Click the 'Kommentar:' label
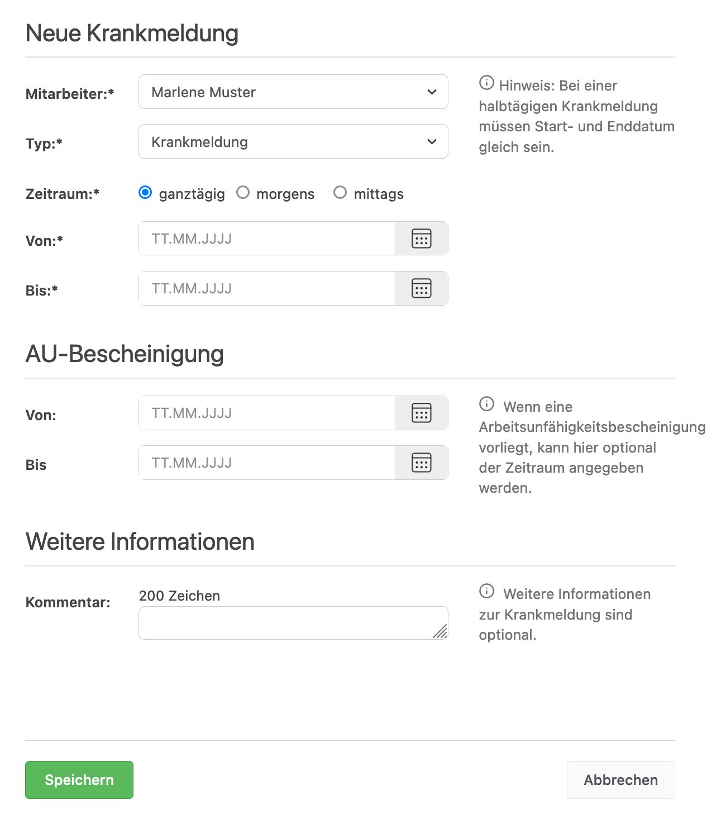 pos(68,602)
